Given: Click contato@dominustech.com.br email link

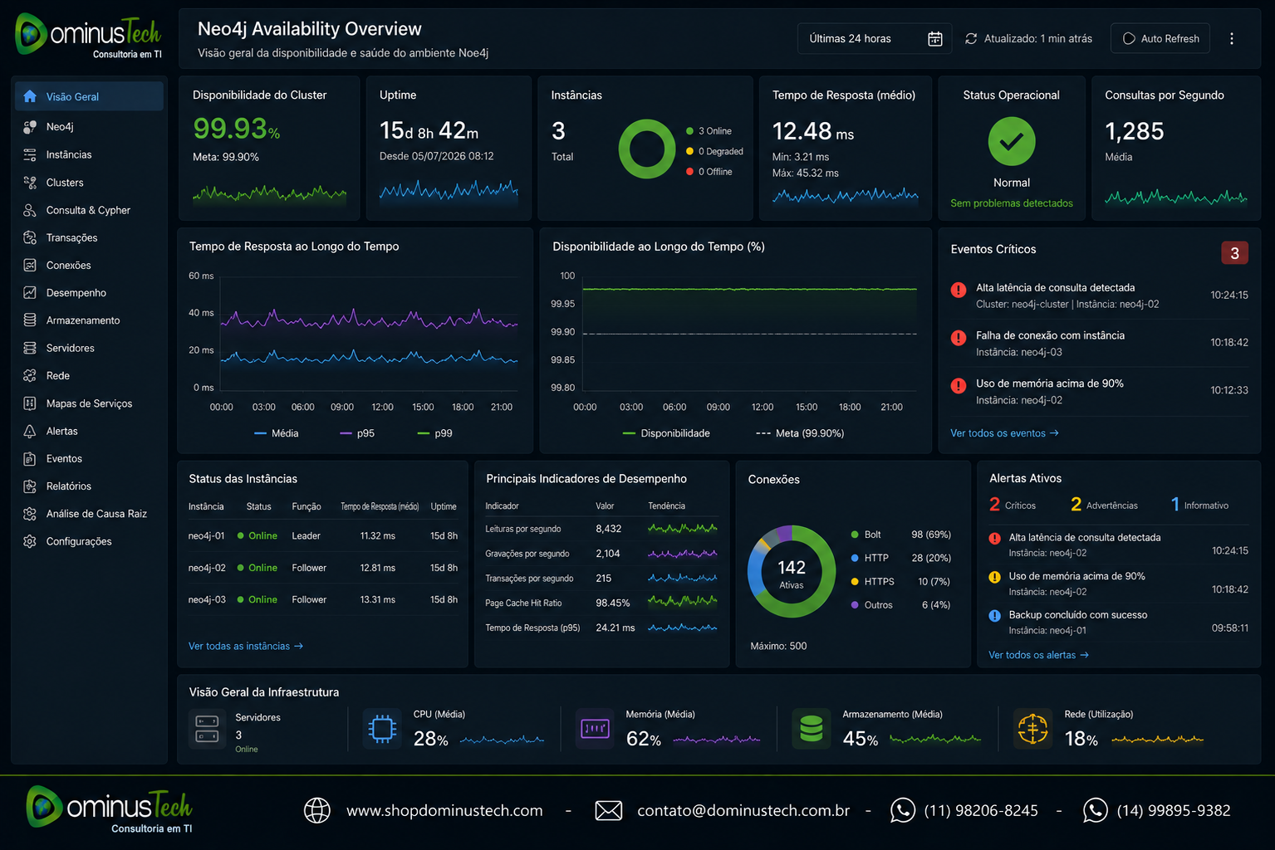Looking at the screenshot, I should coord(743,811).
